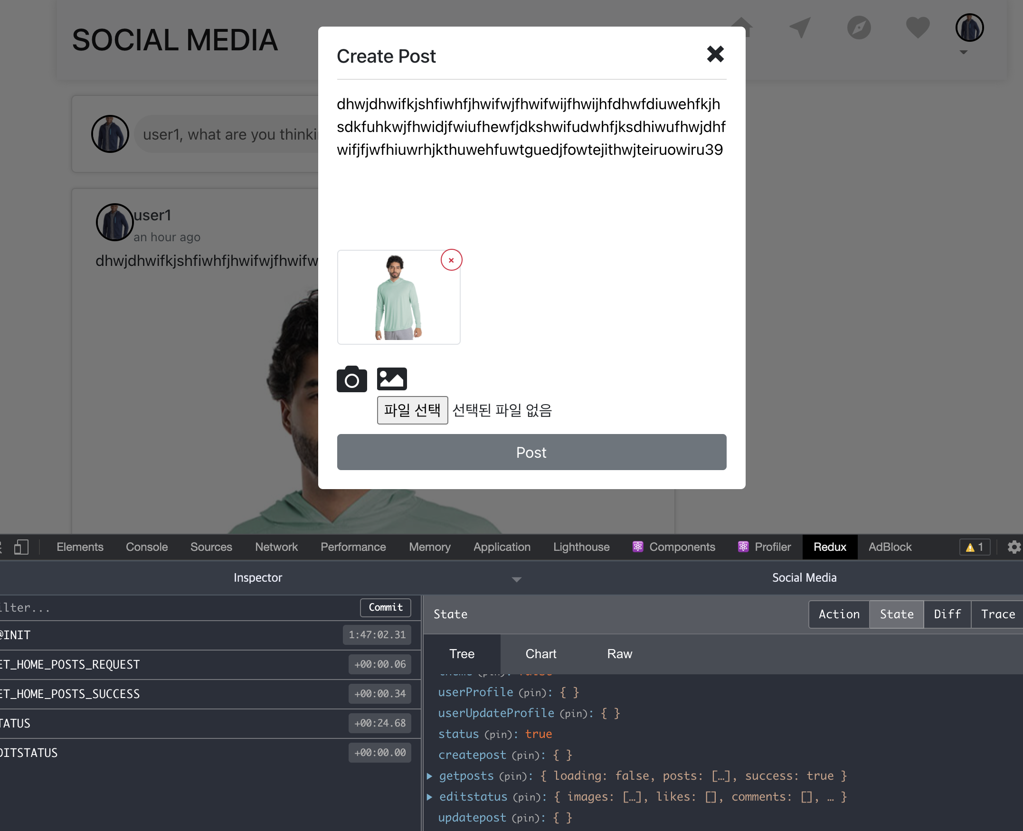Show the Trace view in Redux
This screenshot has width=1023, height=831.
[998, 614]
